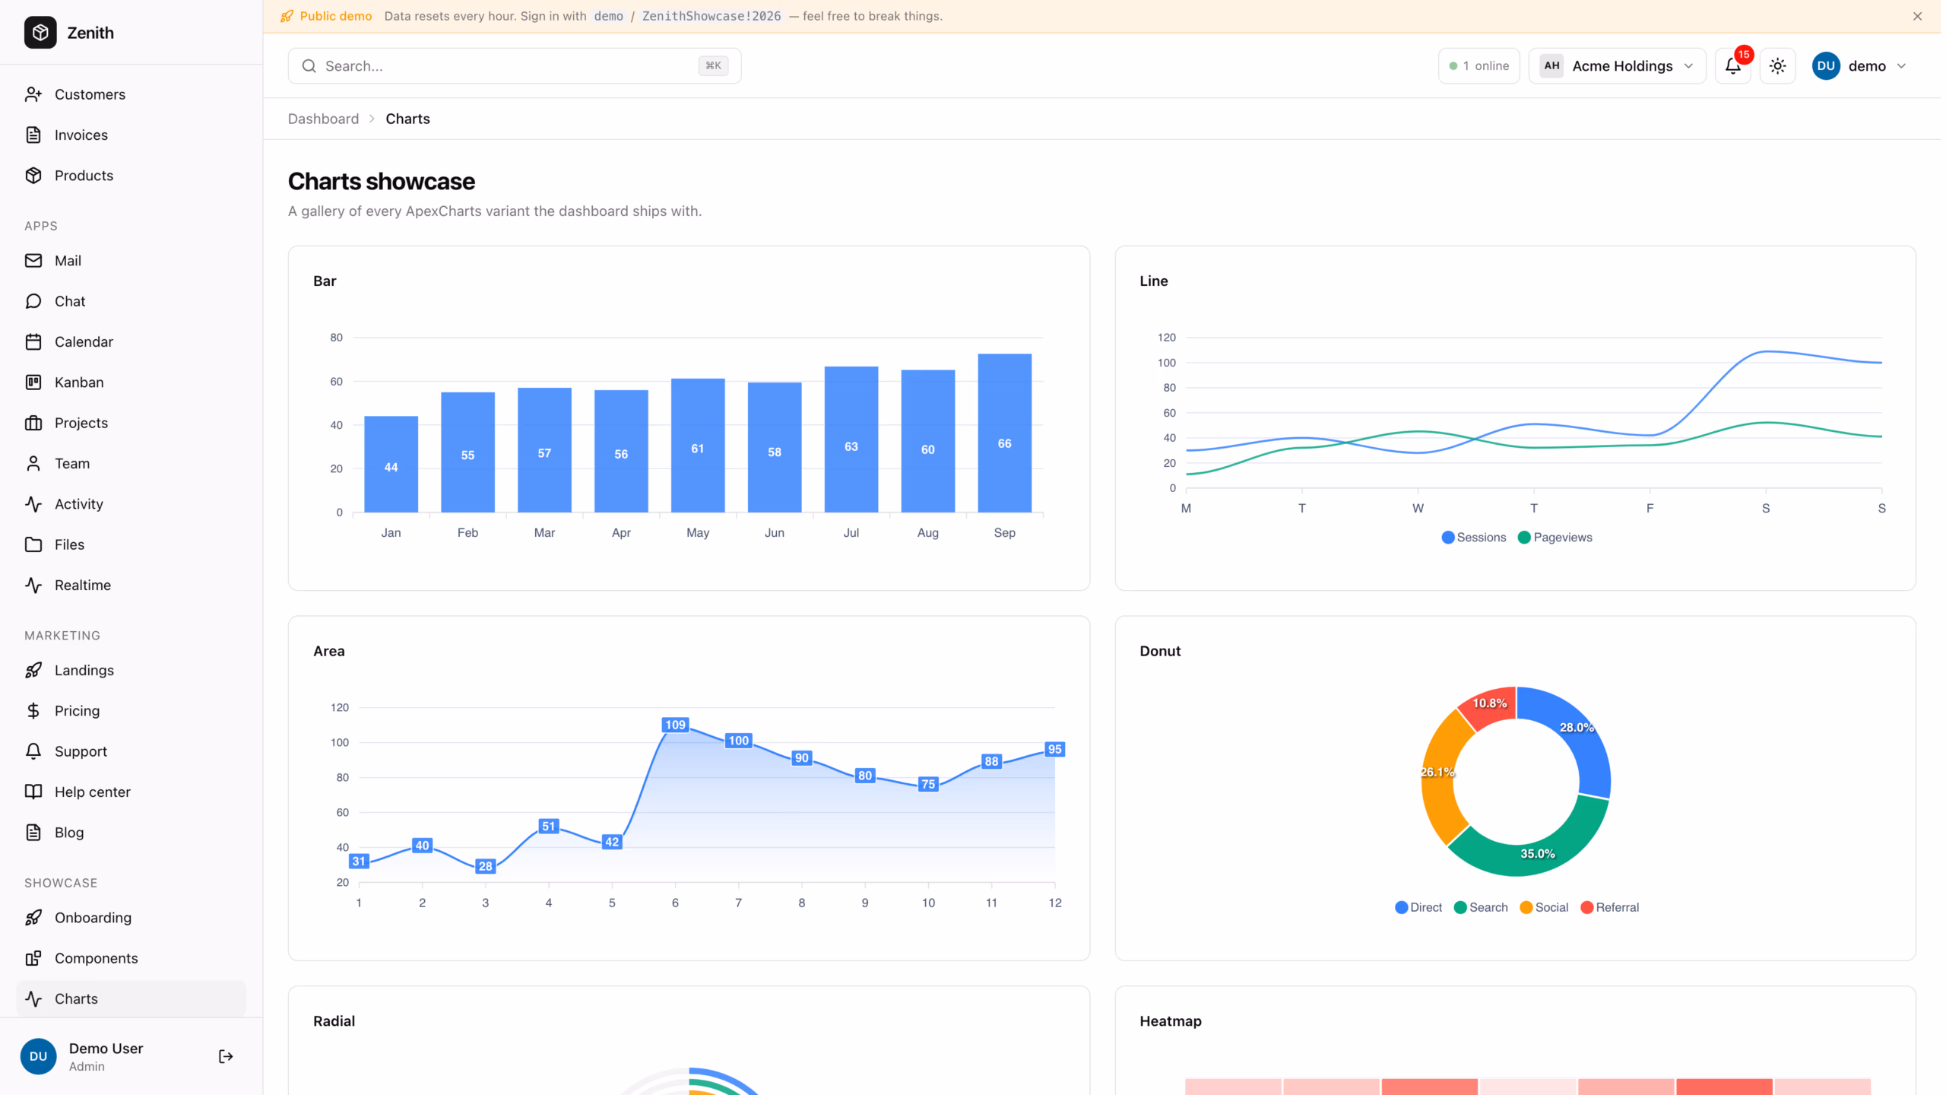This screenshot has height=1095, width=1946.
Task: Open notifications bell with 15 badge
Action: tap(1733, 66)
